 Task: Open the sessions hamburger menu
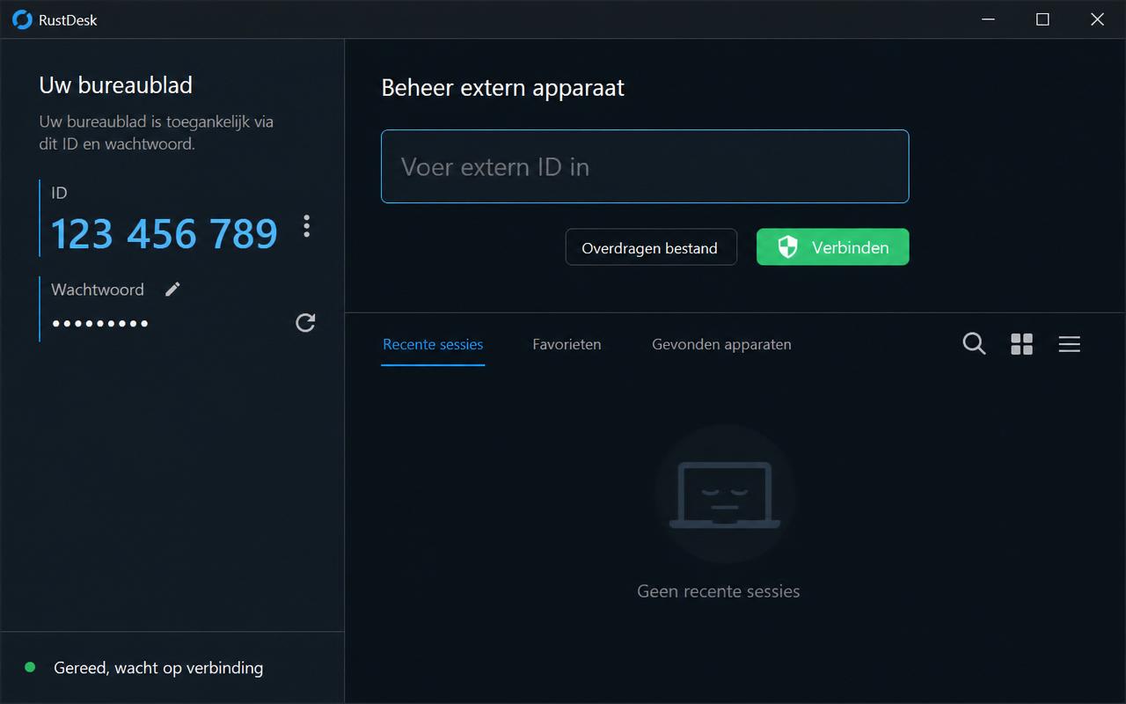pyautogui.click(x=1069, y=344)
